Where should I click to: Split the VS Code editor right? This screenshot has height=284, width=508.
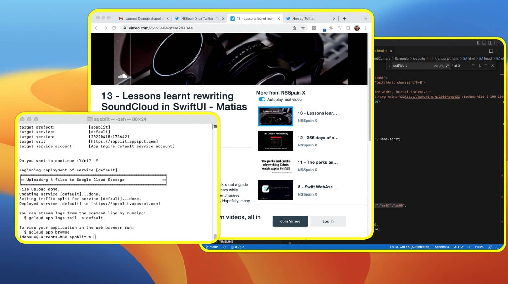tap(491, 51)
